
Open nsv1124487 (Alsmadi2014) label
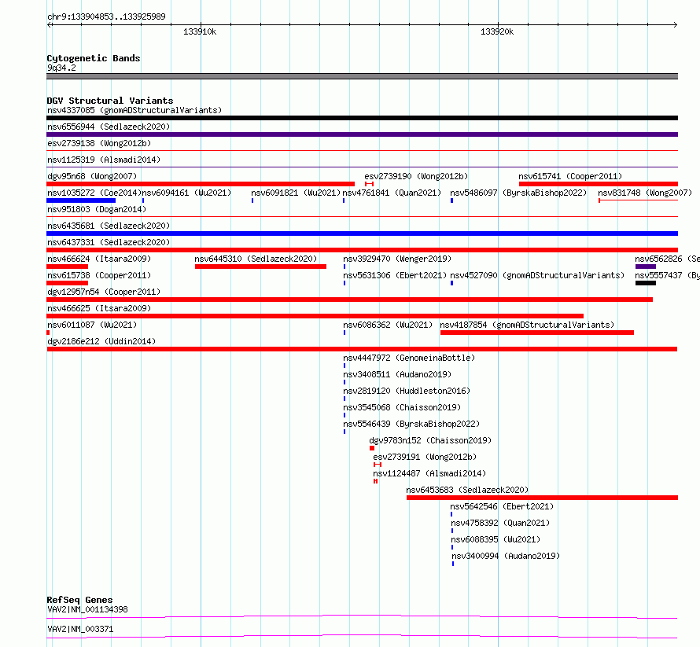click(x=429, y=473)
